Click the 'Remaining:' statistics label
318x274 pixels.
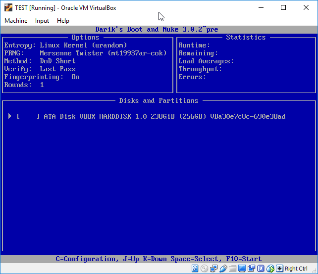(x=198, y=53)
